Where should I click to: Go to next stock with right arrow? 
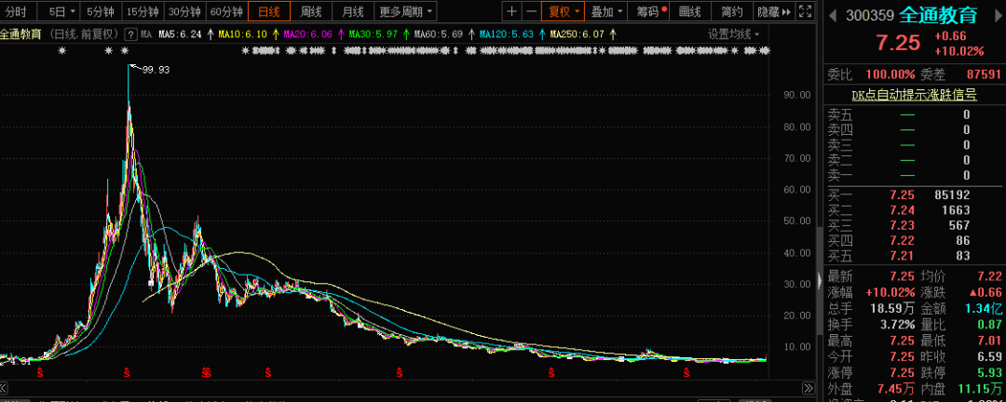[998, 16]
